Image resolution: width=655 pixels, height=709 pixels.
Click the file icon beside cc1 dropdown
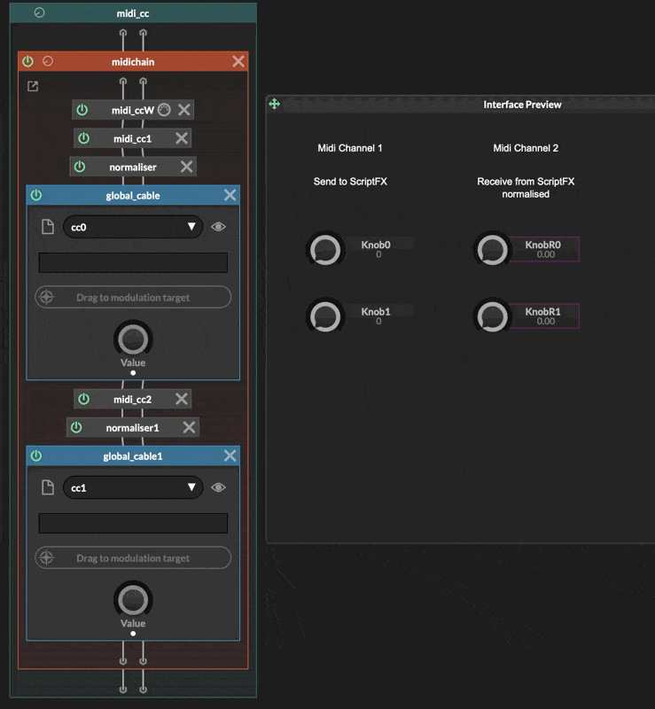tap(49, 487)
